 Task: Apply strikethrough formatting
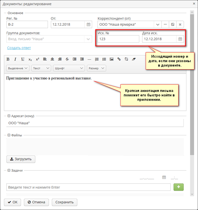coord(67,59)
